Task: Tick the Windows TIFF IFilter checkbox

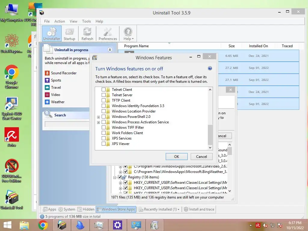Action: pyautogui.click(x=103, y=128)
